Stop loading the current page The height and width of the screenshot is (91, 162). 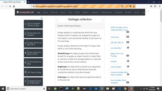pos(10,6)
